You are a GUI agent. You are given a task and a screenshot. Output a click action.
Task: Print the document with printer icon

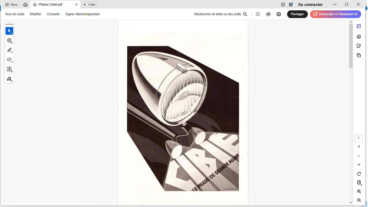[279, 14]
